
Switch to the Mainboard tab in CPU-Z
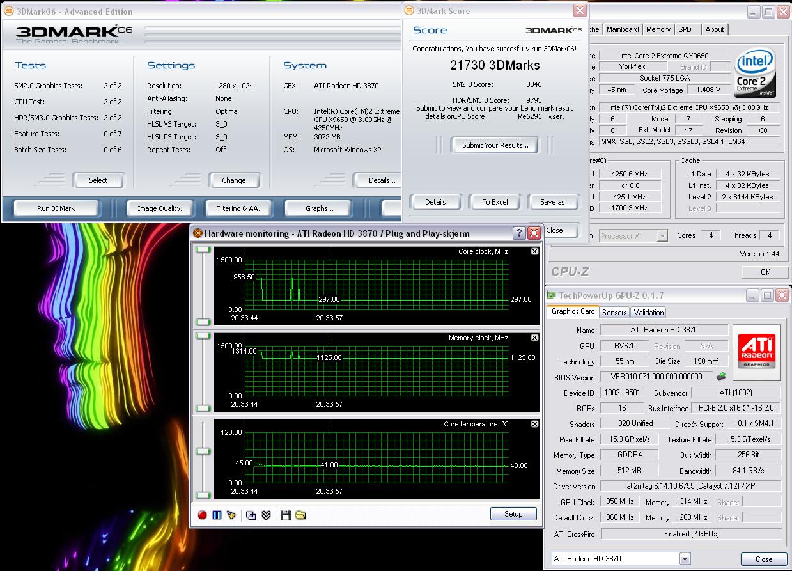click(x=623, y=29)
